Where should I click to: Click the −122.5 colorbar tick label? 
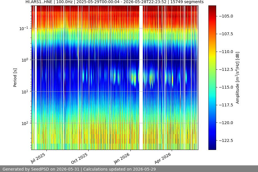click(x=226, y=140)
